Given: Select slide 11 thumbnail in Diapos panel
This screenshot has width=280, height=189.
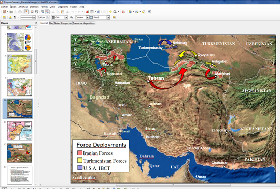Looking at the screenshot, I should click(19, 131).
